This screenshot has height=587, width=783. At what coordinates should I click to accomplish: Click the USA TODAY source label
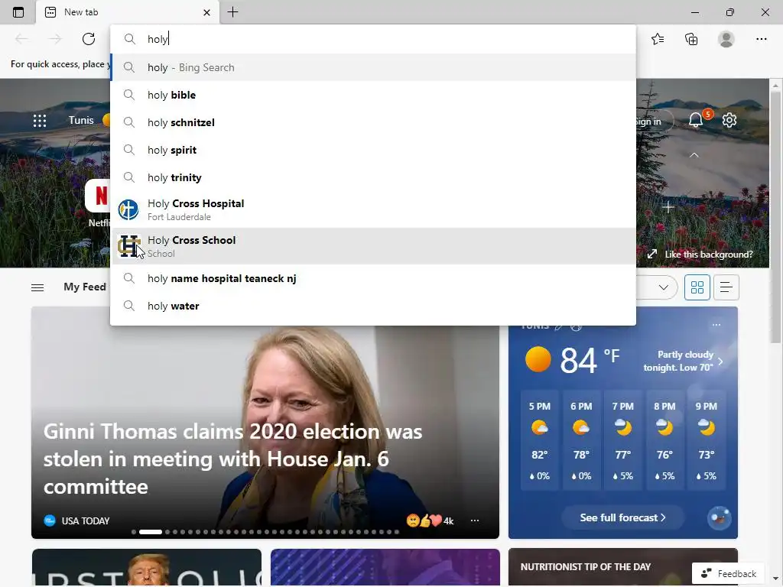coord(86,521)
